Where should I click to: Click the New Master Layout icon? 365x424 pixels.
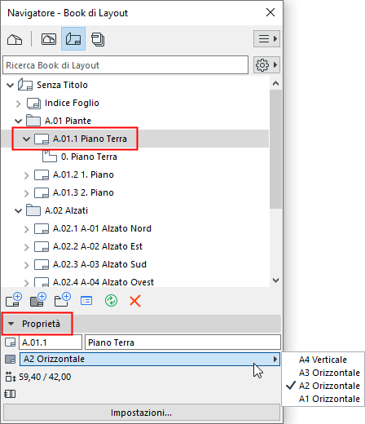(38, 300)
